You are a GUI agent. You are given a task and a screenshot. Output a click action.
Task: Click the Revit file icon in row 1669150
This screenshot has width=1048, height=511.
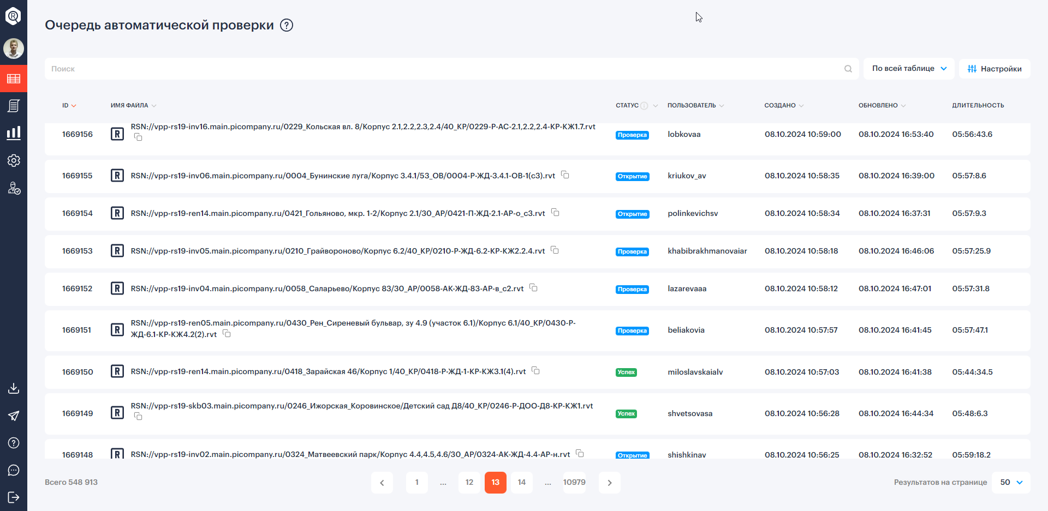click(x=117, y=371)
